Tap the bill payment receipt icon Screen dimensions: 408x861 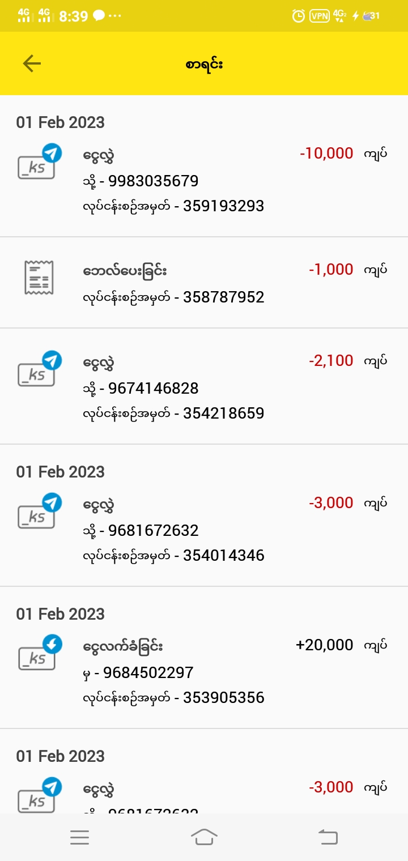39,278
